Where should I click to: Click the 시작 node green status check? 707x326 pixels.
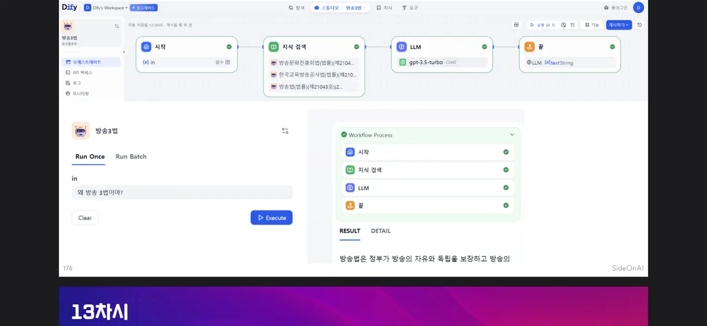(229, 46)
